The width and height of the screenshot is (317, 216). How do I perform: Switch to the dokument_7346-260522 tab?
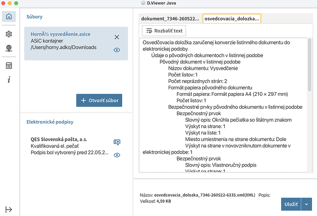click(x=170, y=18)
